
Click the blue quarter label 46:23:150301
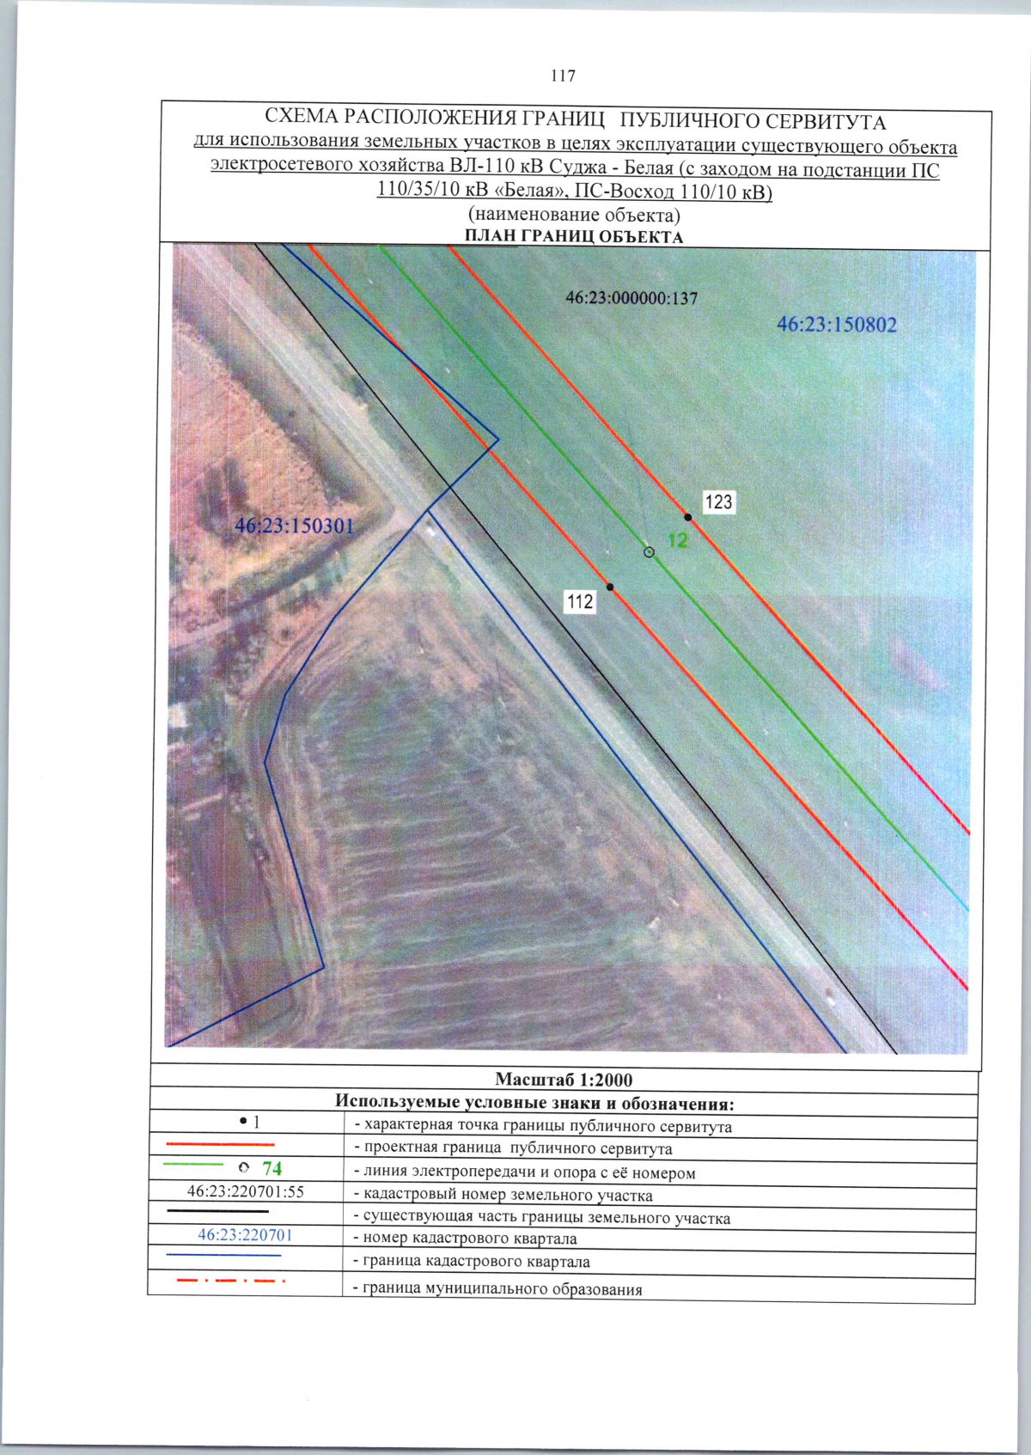(294, 526)
